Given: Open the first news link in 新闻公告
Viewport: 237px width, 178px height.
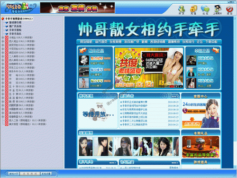Looking at the screenshot, I should point(135,102).
